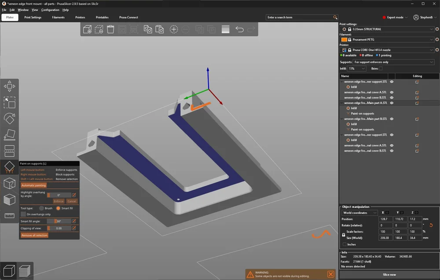Open the Infill percentage dropdown
The image size is (440, 280).
(x=356, y=69)
